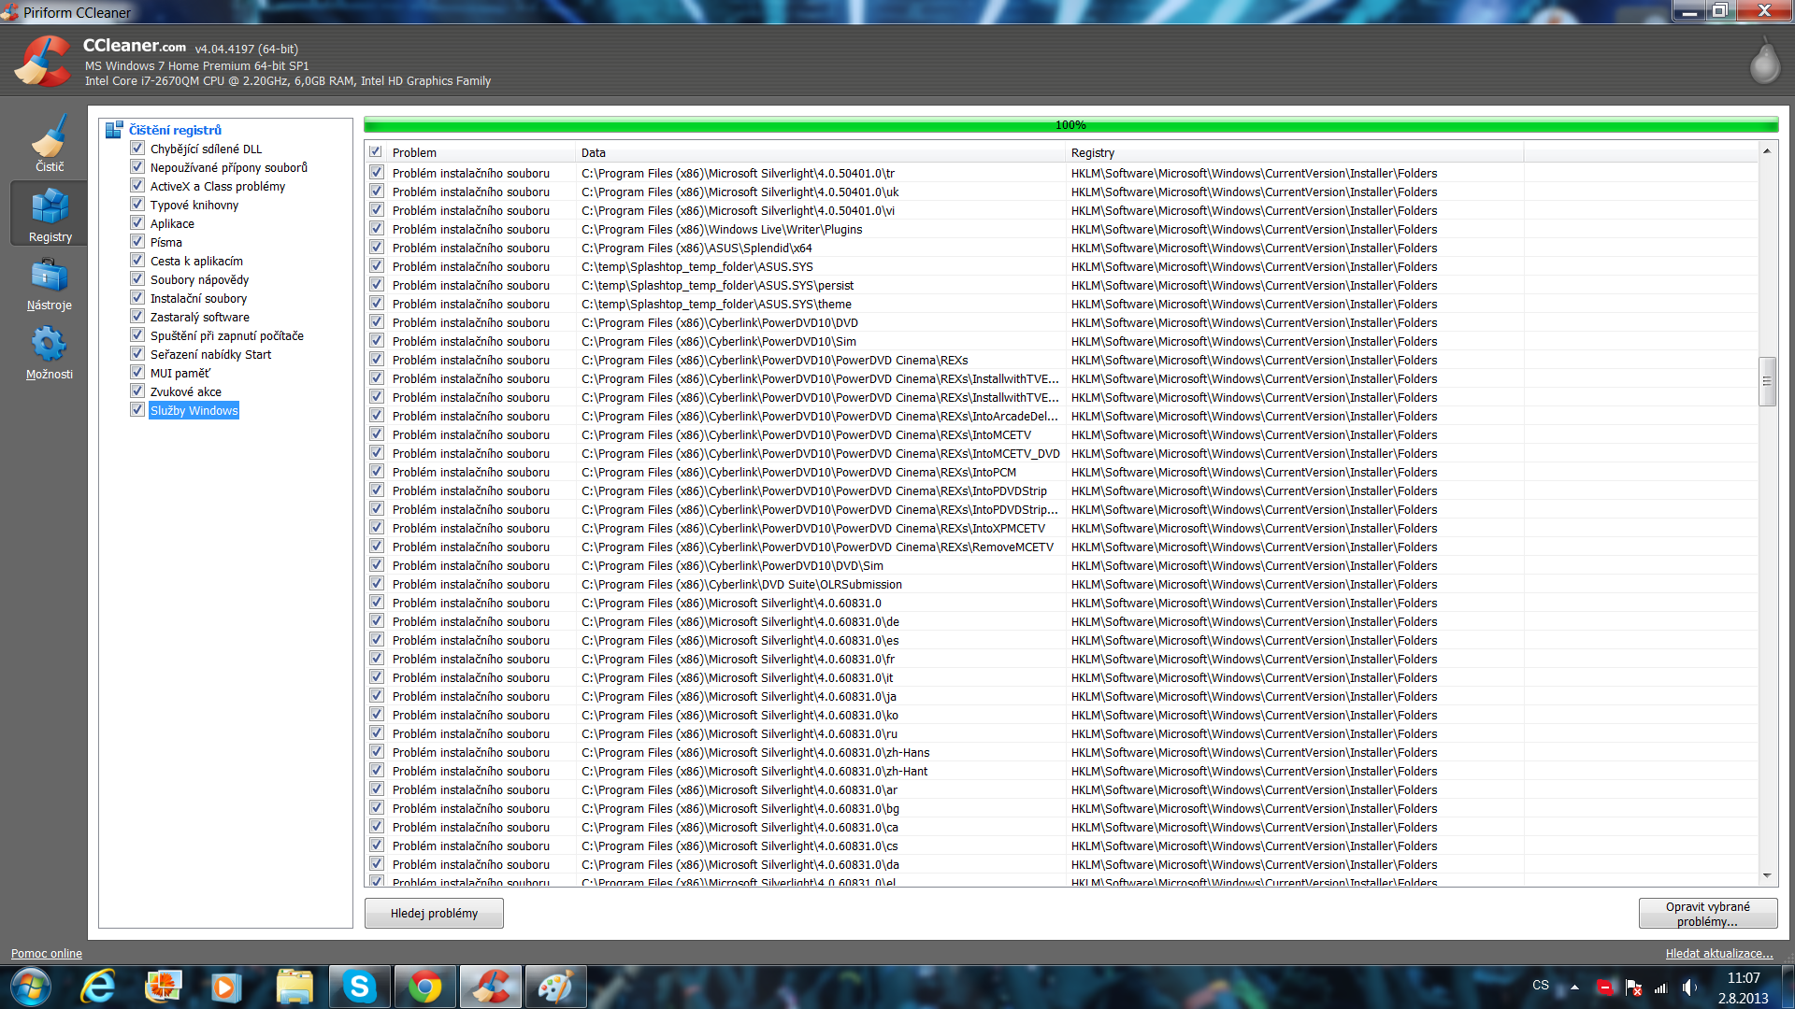Click the Action Center flag tray icon
Image resolution: width=1795 pixels, height=1009 pixels.
tap(1633, 988)
